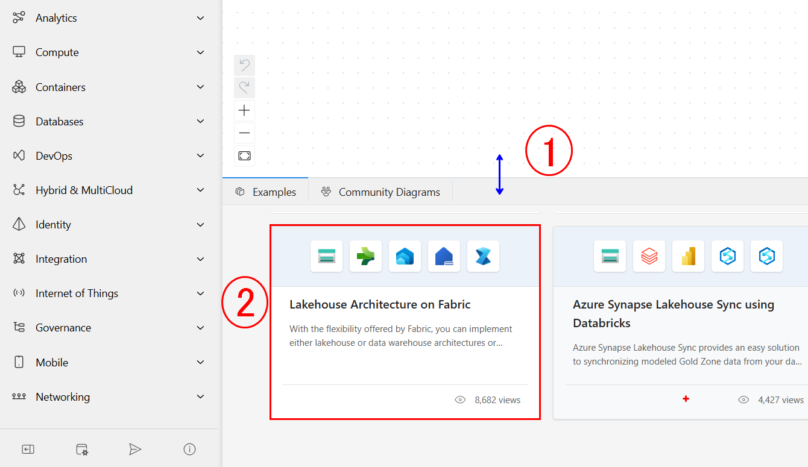Expand the Networking category

click(201, 397)
